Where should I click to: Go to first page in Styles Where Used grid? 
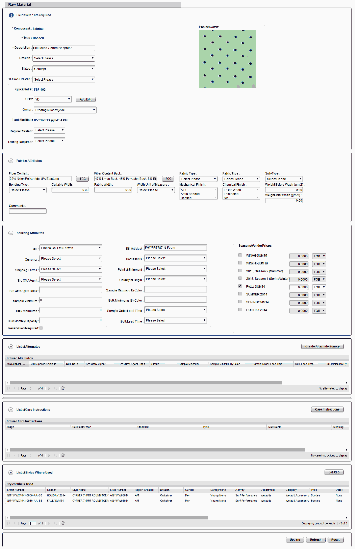tap(9, 523)
